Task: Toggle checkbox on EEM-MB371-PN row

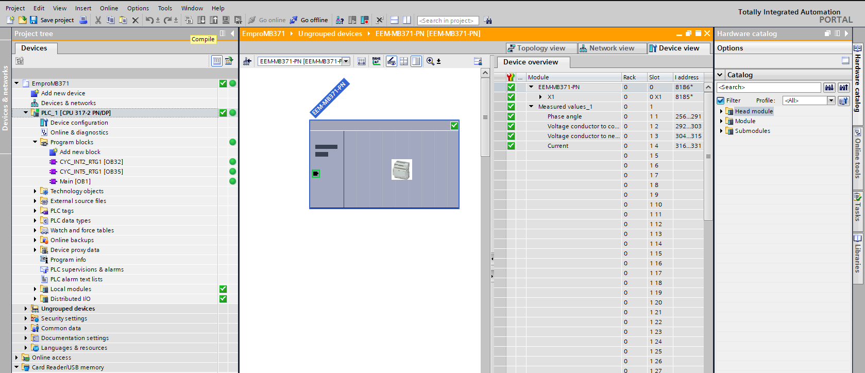Action: tap(511, 87)
